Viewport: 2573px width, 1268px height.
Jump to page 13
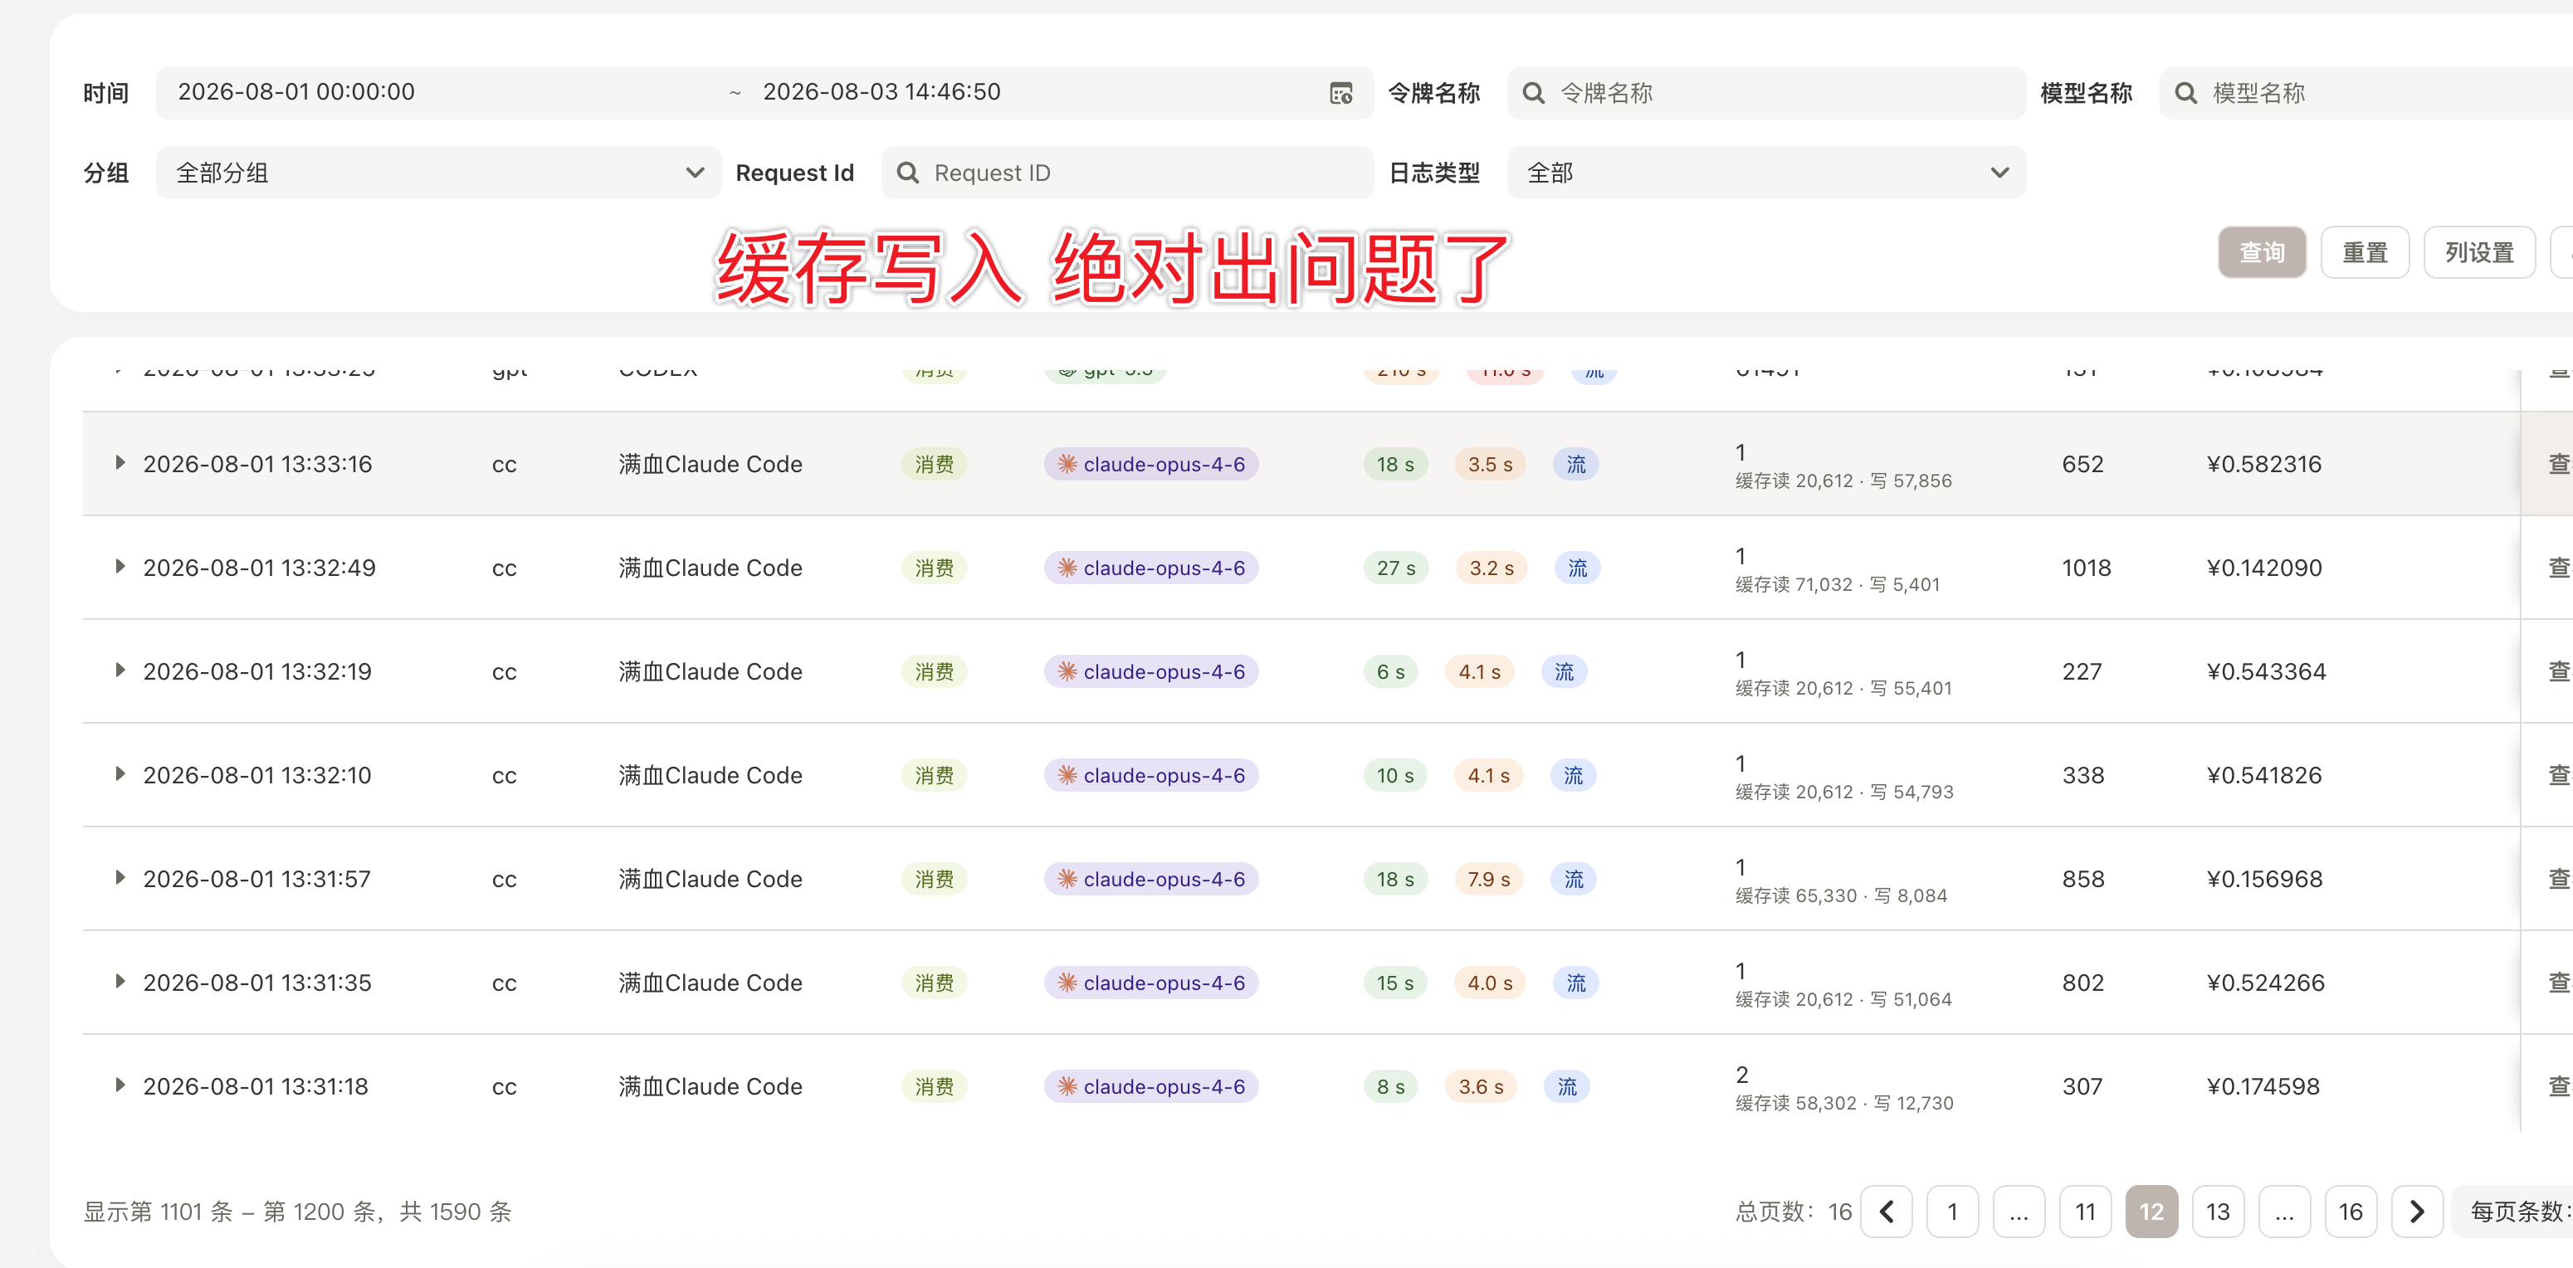[x=2219, y=1212]
